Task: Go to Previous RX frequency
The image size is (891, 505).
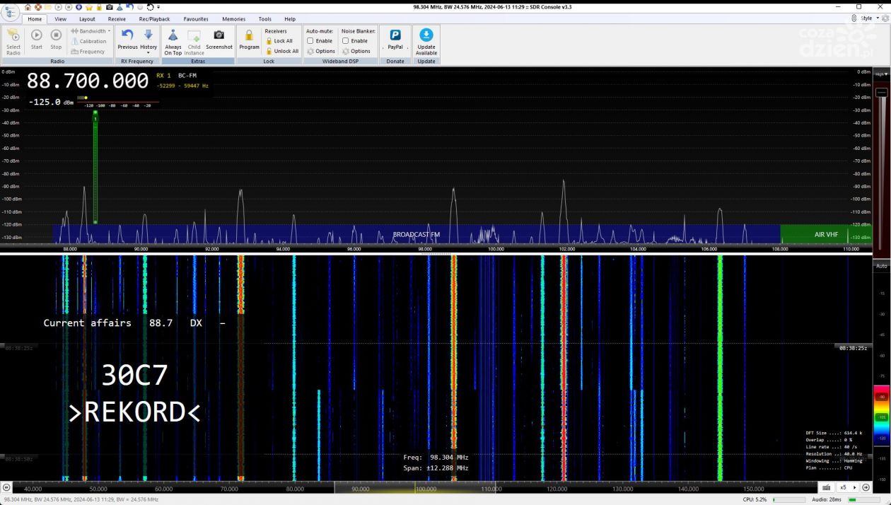Action: click(127, 40)
